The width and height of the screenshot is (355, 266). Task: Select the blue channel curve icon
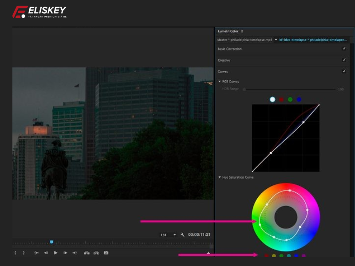(300, 99)
